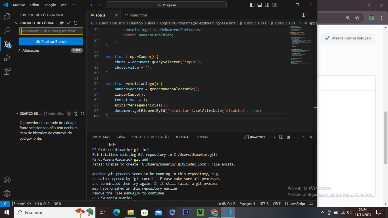Click Chrome's bookmark star icon
The height and width of the screenshot is (218, 388).
coord(357,18)
